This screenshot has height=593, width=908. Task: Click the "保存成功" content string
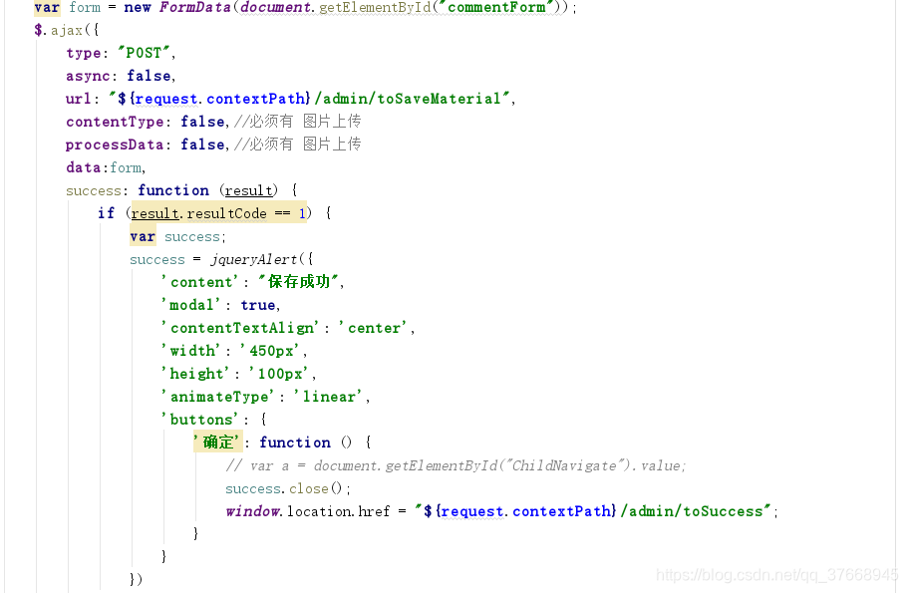coord(299,282)
